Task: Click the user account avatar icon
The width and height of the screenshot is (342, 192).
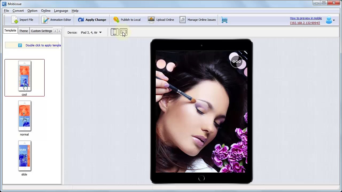Action: [x=329, y=20]
